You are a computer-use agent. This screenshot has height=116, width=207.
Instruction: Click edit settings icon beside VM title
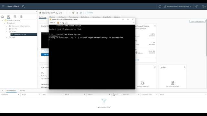(x=81, y=13)
